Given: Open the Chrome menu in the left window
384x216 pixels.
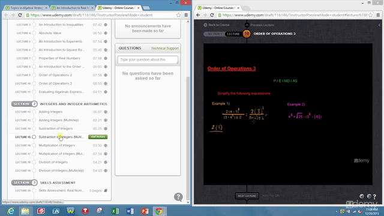Looking at the screenshot, I should click(x=186, y=15).
